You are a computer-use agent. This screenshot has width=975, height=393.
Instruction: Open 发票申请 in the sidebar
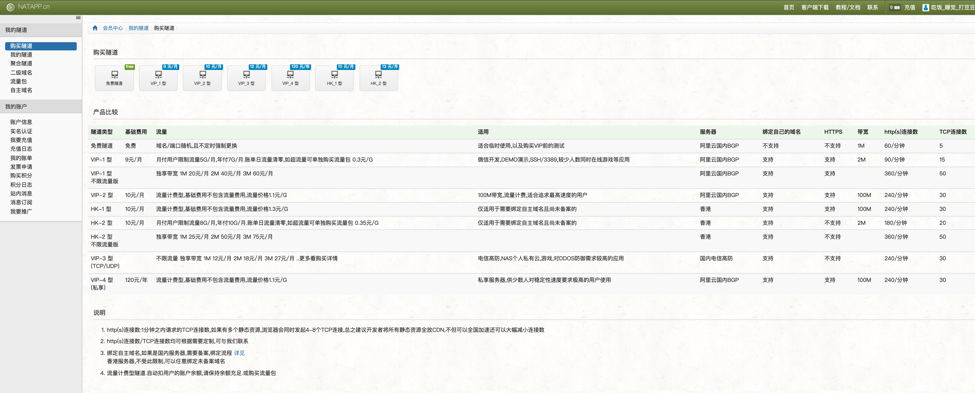point(21,167)
